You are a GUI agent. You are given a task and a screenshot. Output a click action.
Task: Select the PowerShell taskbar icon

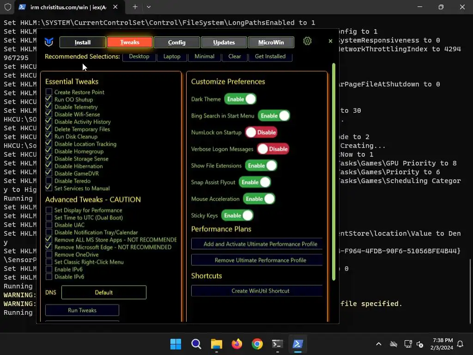click(x=298, y=344)
